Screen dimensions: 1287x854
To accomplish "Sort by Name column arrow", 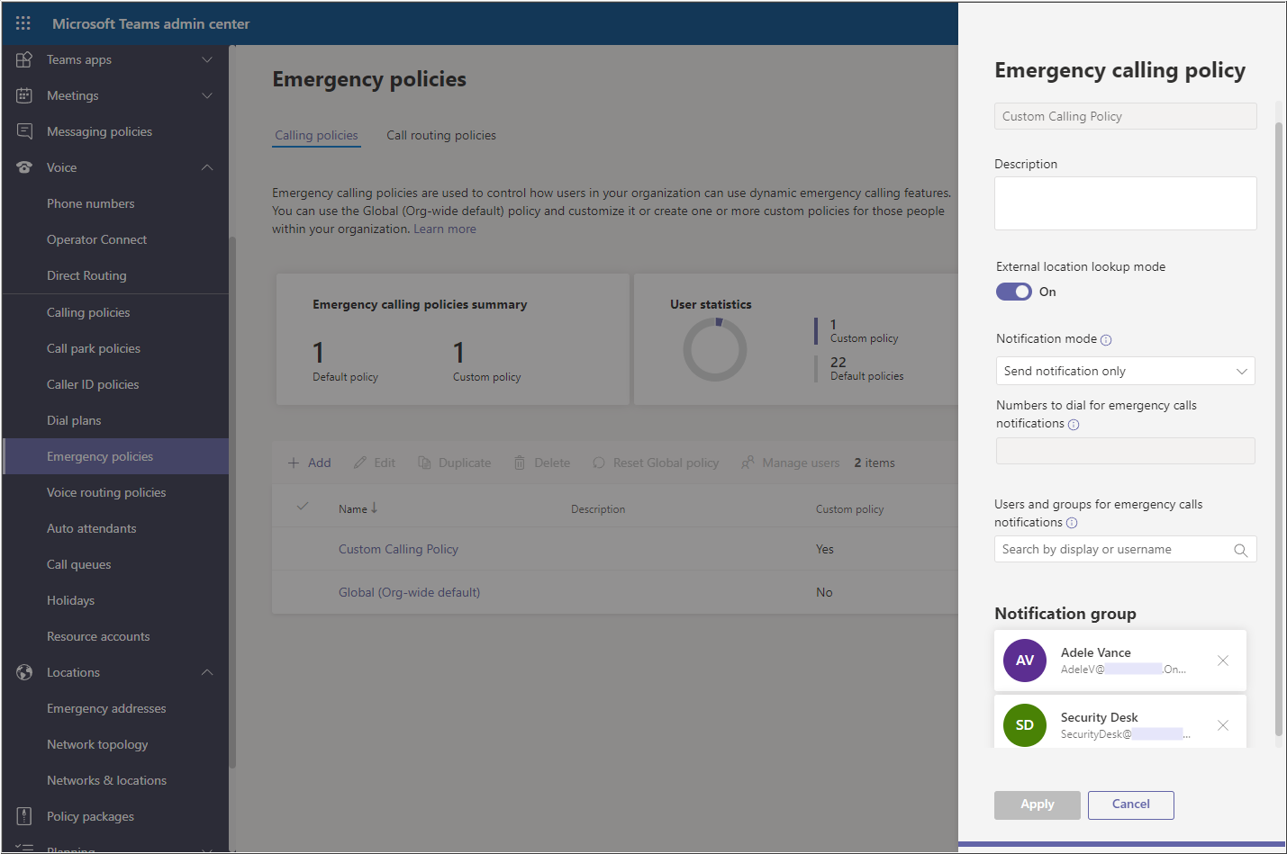I will click(x=375, y=508).
